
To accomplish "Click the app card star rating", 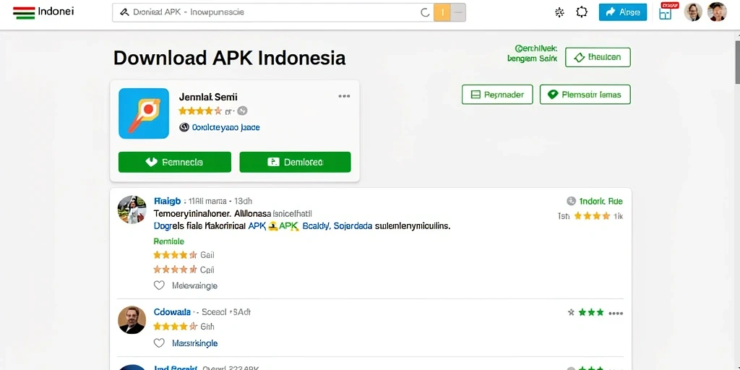I will pyautogui.click(x=200, y=111).
